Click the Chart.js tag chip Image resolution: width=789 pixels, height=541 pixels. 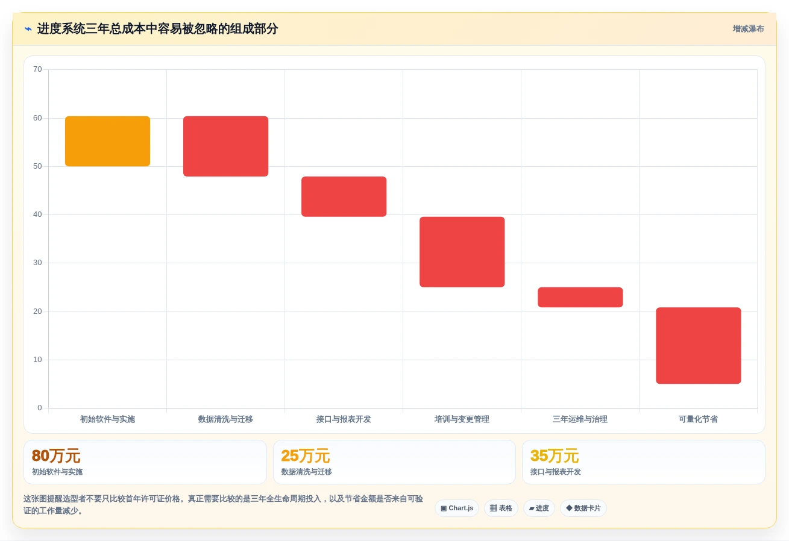click(x=457, y=508)
